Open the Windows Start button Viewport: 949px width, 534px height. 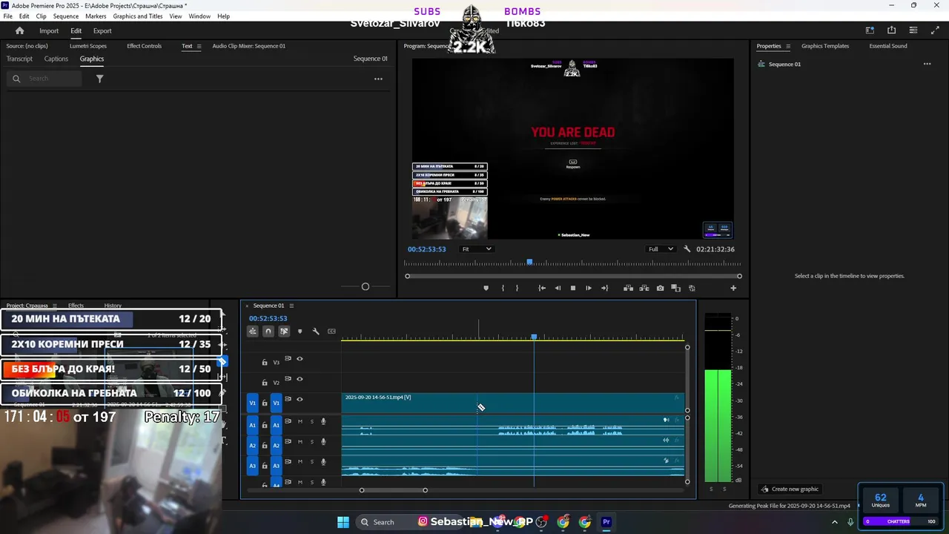(x=343, y=522)
